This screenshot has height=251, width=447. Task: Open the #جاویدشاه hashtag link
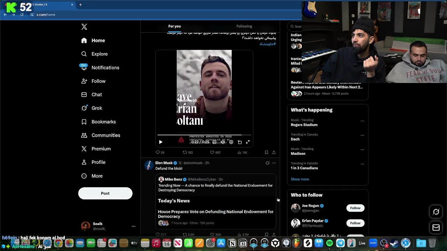(x=268, y=44)
